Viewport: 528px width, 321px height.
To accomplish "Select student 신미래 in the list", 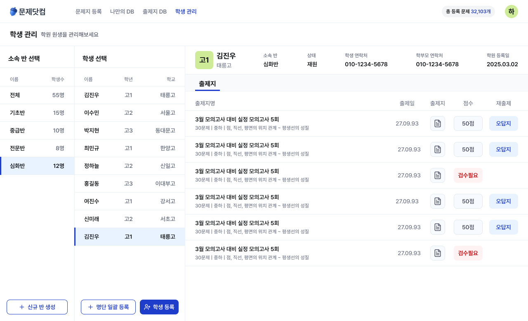I will [x=130, y=219].
